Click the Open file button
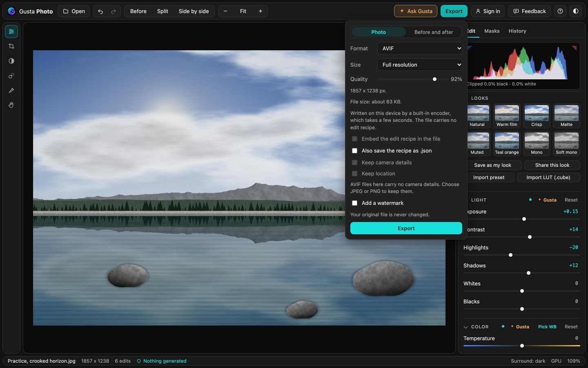Viewport: 588px width, 368px height. pos(74,11)
